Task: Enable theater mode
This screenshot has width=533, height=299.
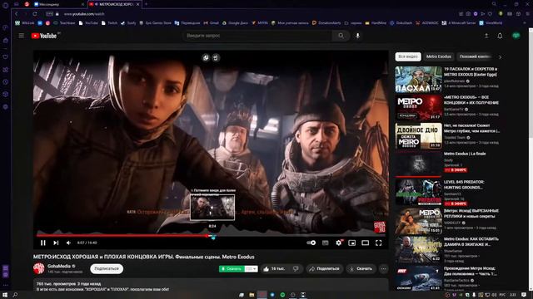Action: click(365, 243)
